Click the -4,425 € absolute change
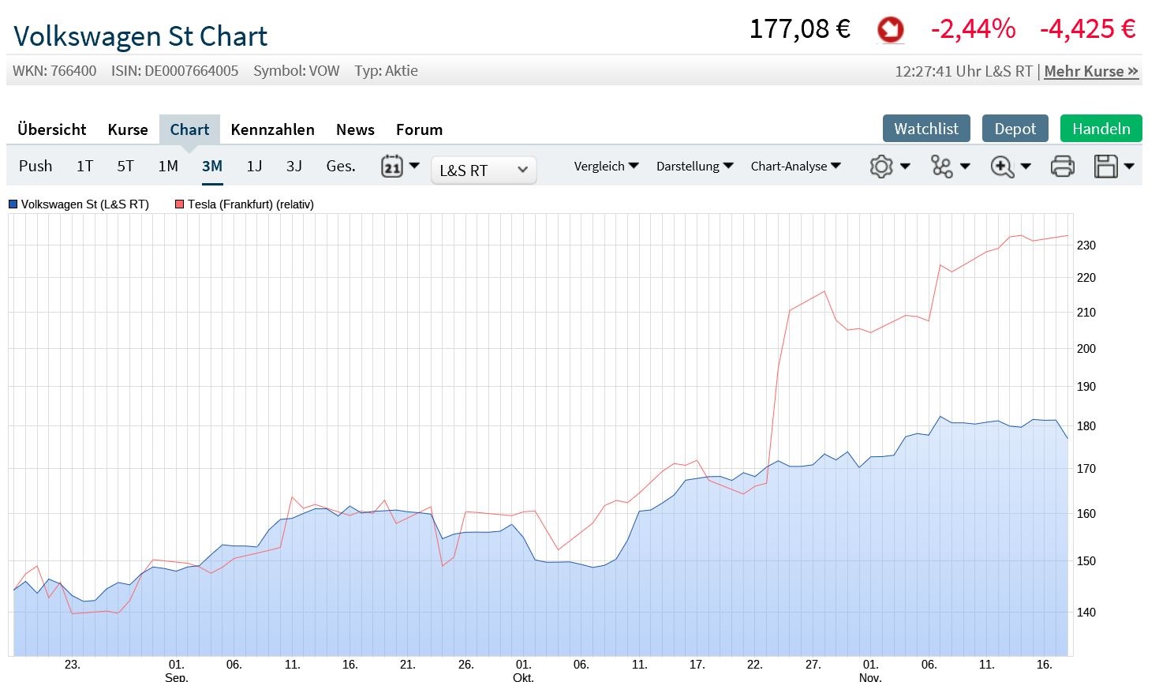 (1088, 29)
